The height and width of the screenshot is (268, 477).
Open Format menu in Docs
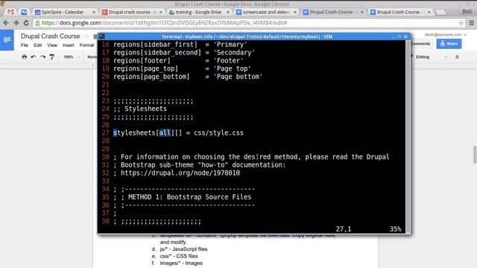coord(86,45)
